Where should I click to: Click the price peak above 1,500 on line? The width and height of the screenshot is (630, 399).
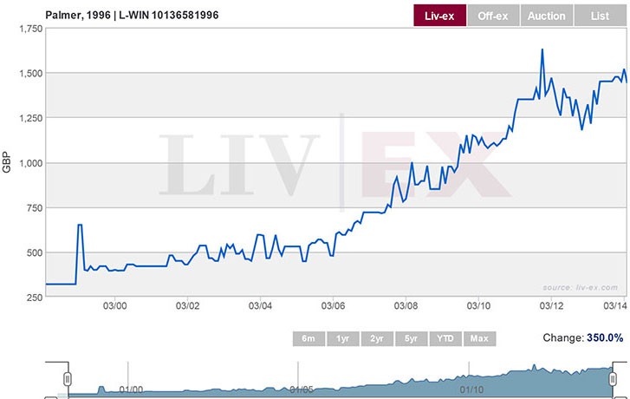coord(542,50)
